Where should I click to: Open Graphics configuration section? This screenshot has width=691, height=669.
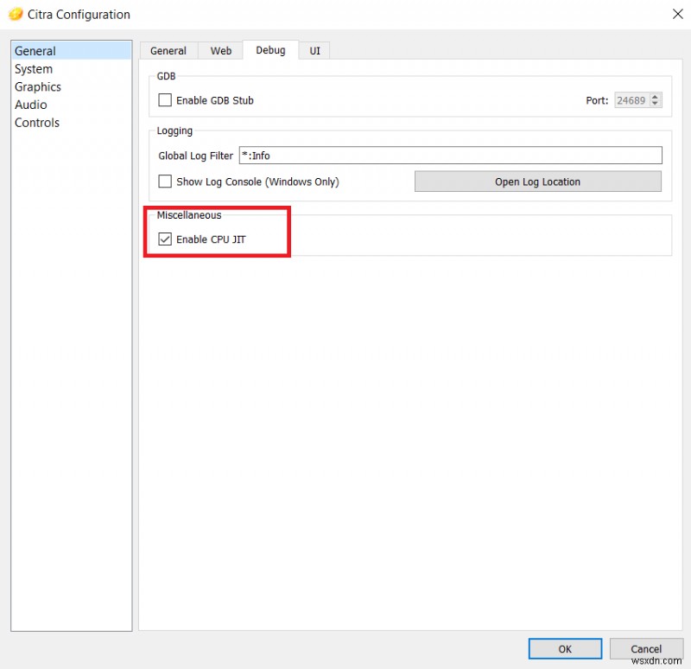tap(38, 86)
